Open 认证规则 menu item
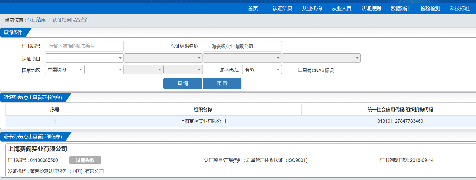Screen dimensions: 476x180 click(x=371, y=8)
